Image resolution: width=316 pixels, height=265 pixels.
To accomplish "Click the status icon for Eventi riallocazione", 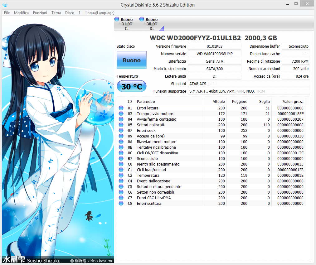I will [121, 181].
